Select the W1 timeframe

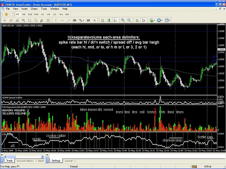click(x=61, y=14)
